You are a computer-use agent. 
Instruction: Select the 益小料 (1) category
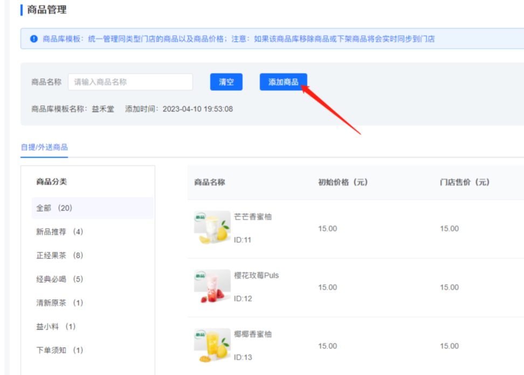56,327
